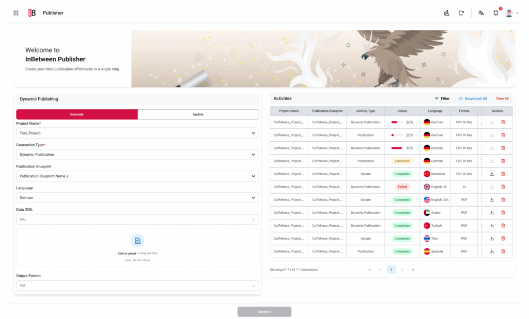Click the quill feedback icon in top bar
The image size is (529, 319).
pyautogui.click(x=446, y=13)
